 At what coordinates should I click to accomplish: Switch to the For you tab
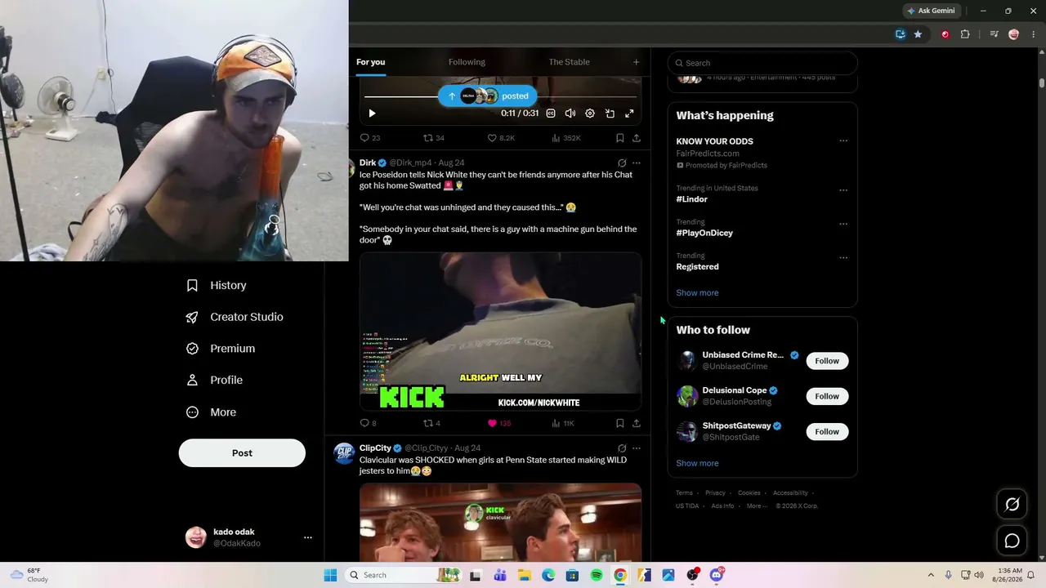coord(370,62)
